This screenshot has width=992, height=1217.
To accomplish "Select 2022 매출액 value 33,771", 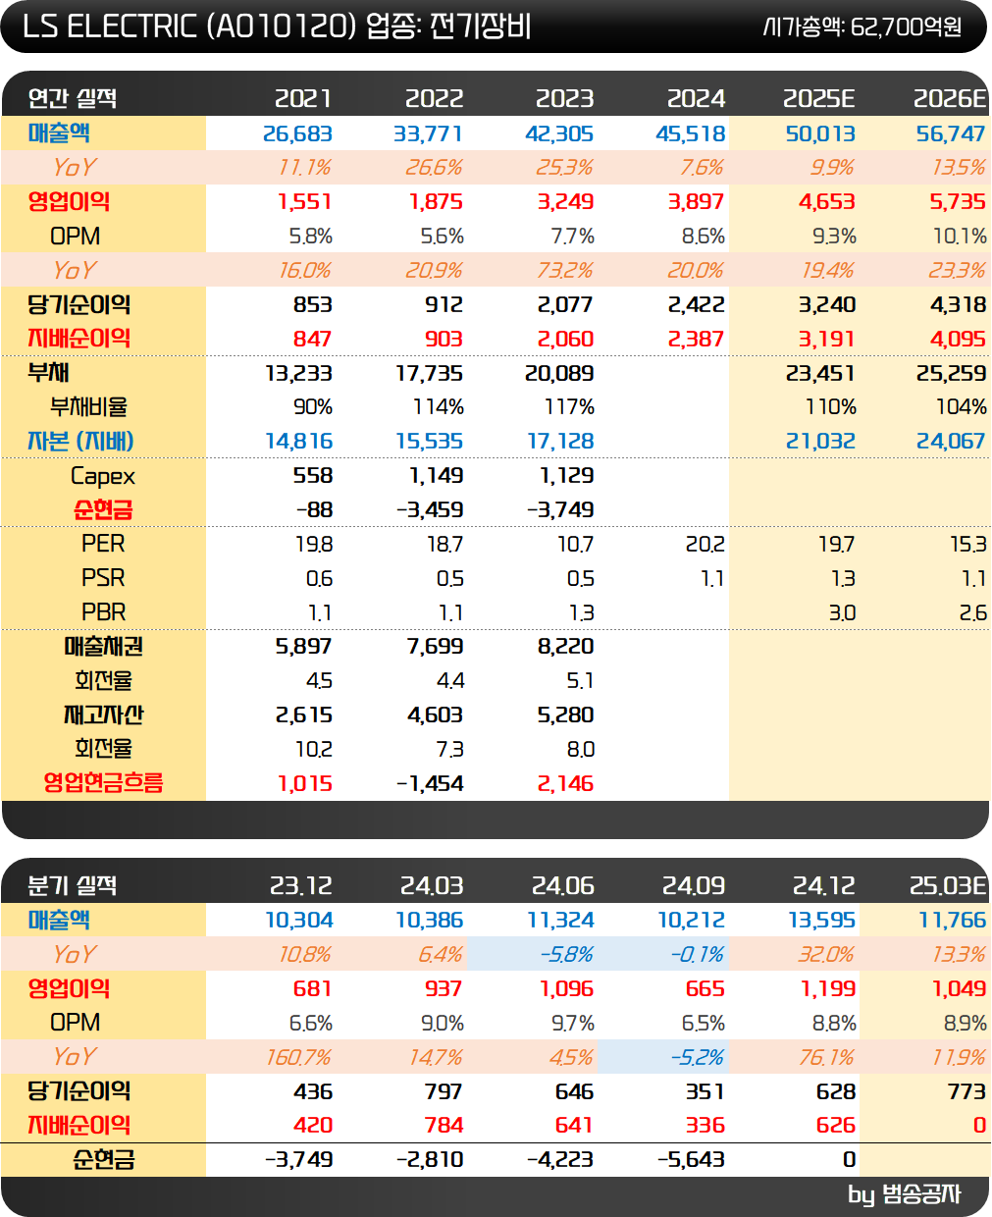I will pyautogui.click(x=429, y=133).
